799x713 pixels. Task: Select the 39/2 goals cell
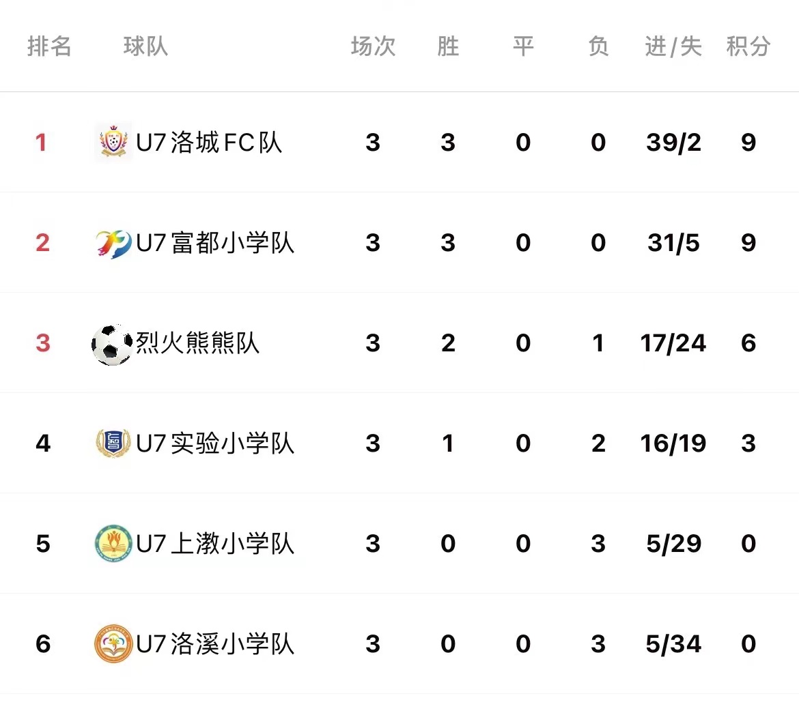(673, 142)
